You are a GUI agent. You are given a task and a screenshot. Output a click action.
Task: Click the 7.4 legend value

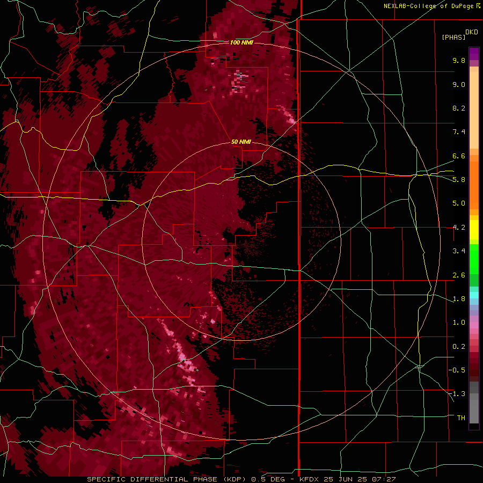[459, 132]
